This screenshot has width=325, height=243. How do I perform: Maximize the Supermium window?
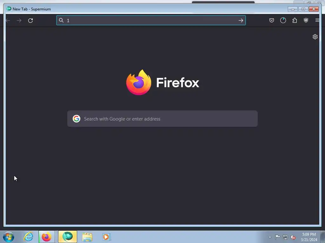pyautogui.click(x=303, y=9)
